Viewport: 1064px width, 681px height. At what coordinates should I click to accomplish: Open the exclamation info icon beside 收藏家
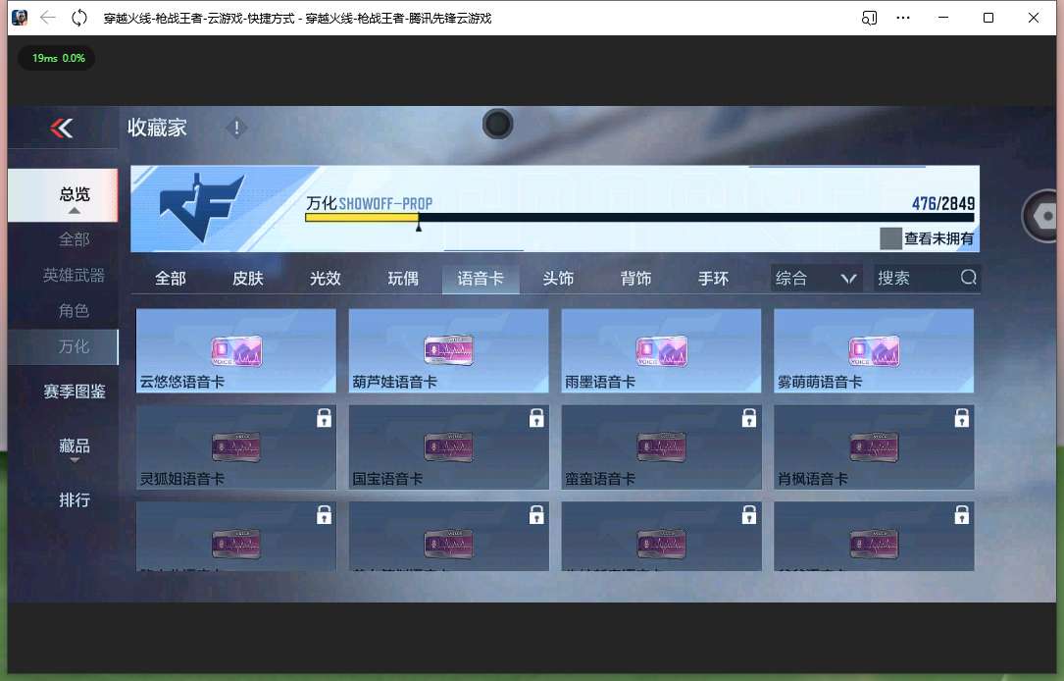(x=236, y=128)
